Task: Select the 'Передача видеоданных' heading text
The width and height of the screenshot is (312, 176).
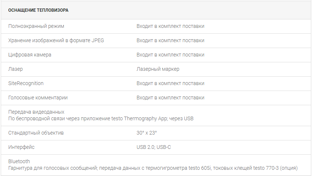Action: [36, 112]
